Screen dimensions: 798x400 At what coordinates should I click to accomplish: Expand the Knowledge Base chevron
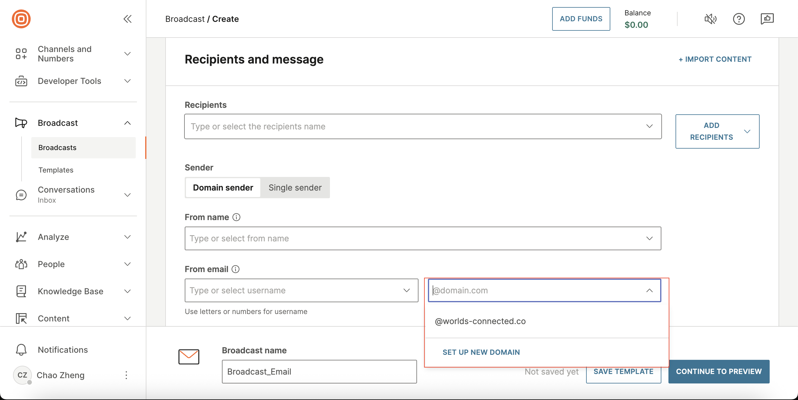point(127,291)
